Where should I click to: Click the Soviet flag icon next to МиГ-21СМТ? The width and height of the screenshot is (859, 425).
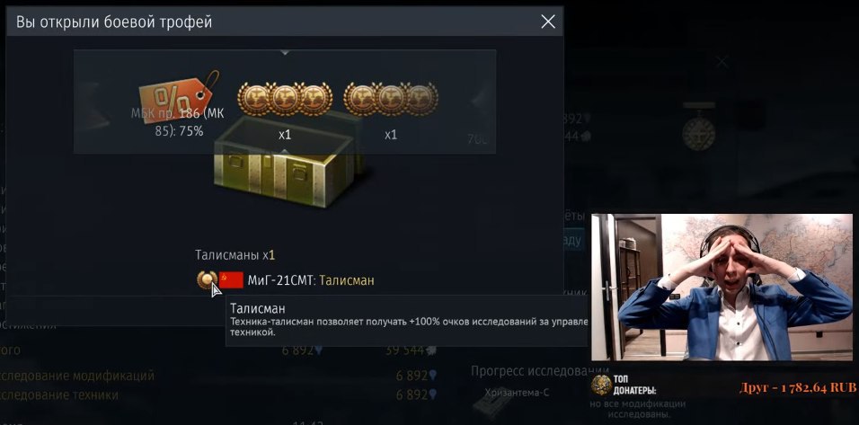coord(231,279)
